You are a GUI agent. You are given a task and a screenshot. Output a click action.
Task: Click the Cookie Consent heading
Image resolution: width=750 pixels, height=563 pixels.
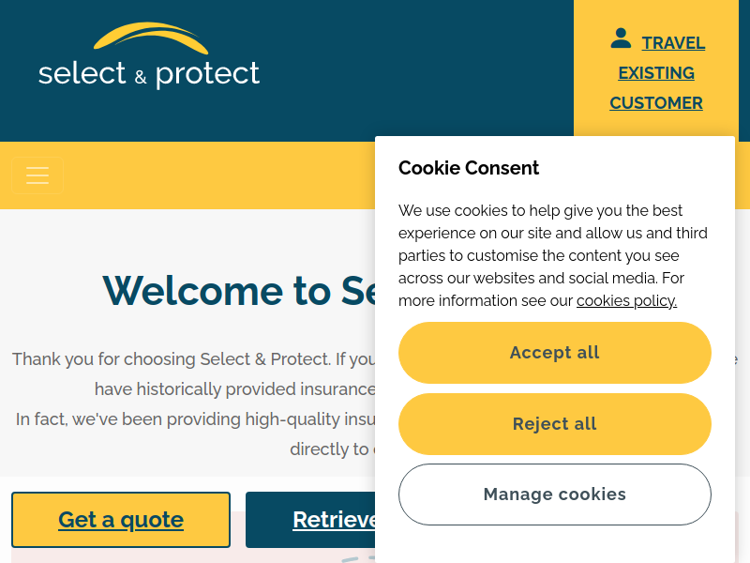pos(468,168)
